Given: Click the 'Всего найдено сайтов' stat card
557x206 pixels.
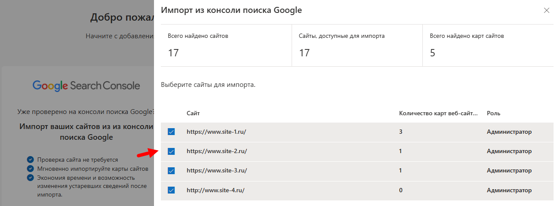Looking at the screenshot, I should 226,45.
